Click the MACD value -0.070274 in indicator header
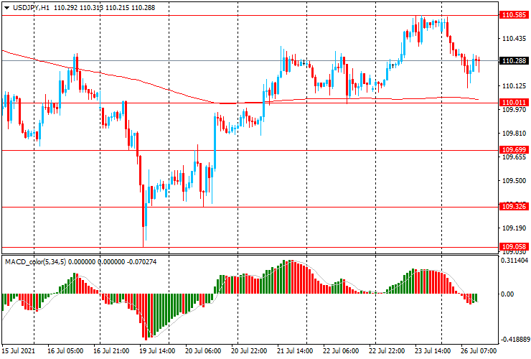The image size is (531, 359). (x=141, y=261)
